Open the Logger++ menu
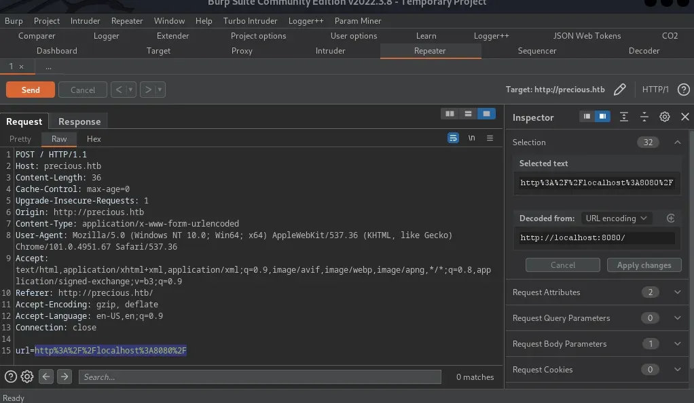694x403 pixels. (306, 21)
